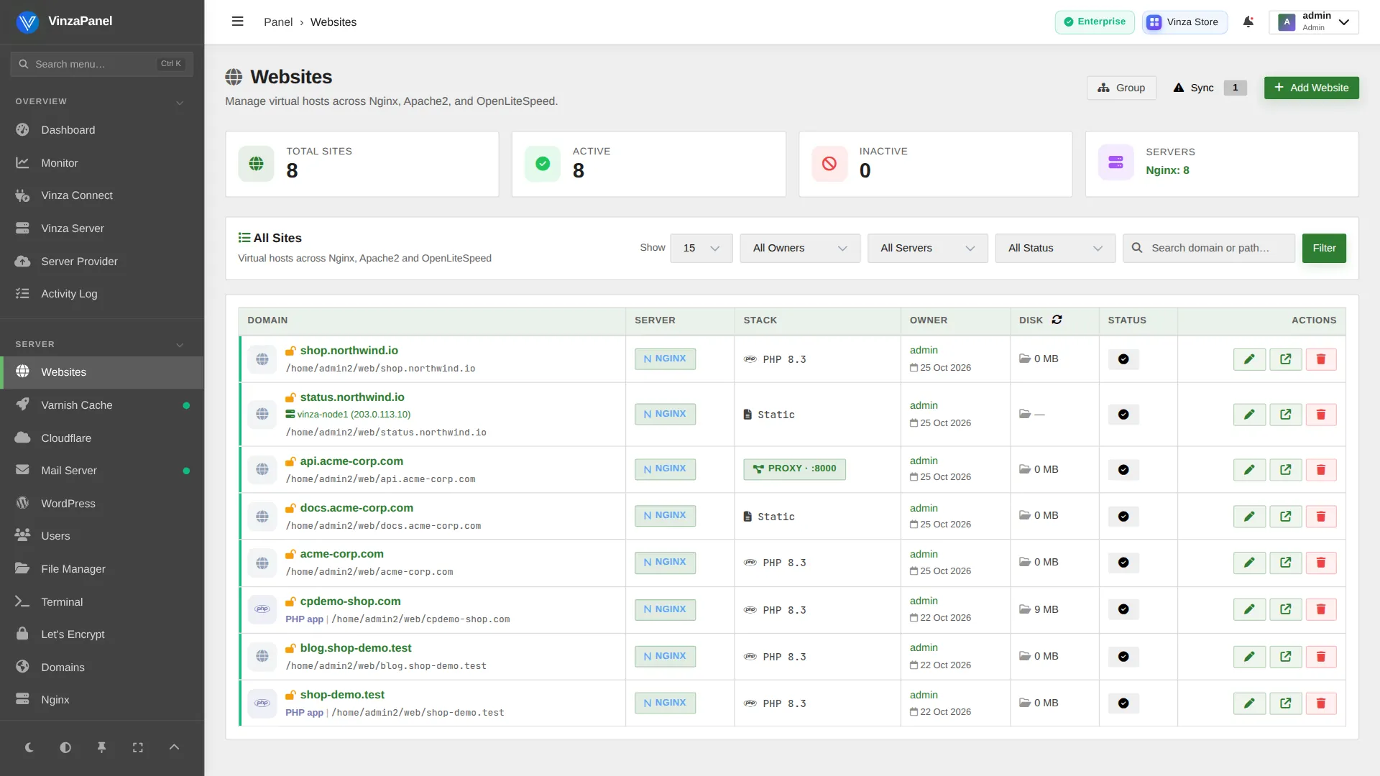Delete shop-demo.test with the trash icon
The height and width of the screenshot is (776, 1380).
click(1320, 703)
